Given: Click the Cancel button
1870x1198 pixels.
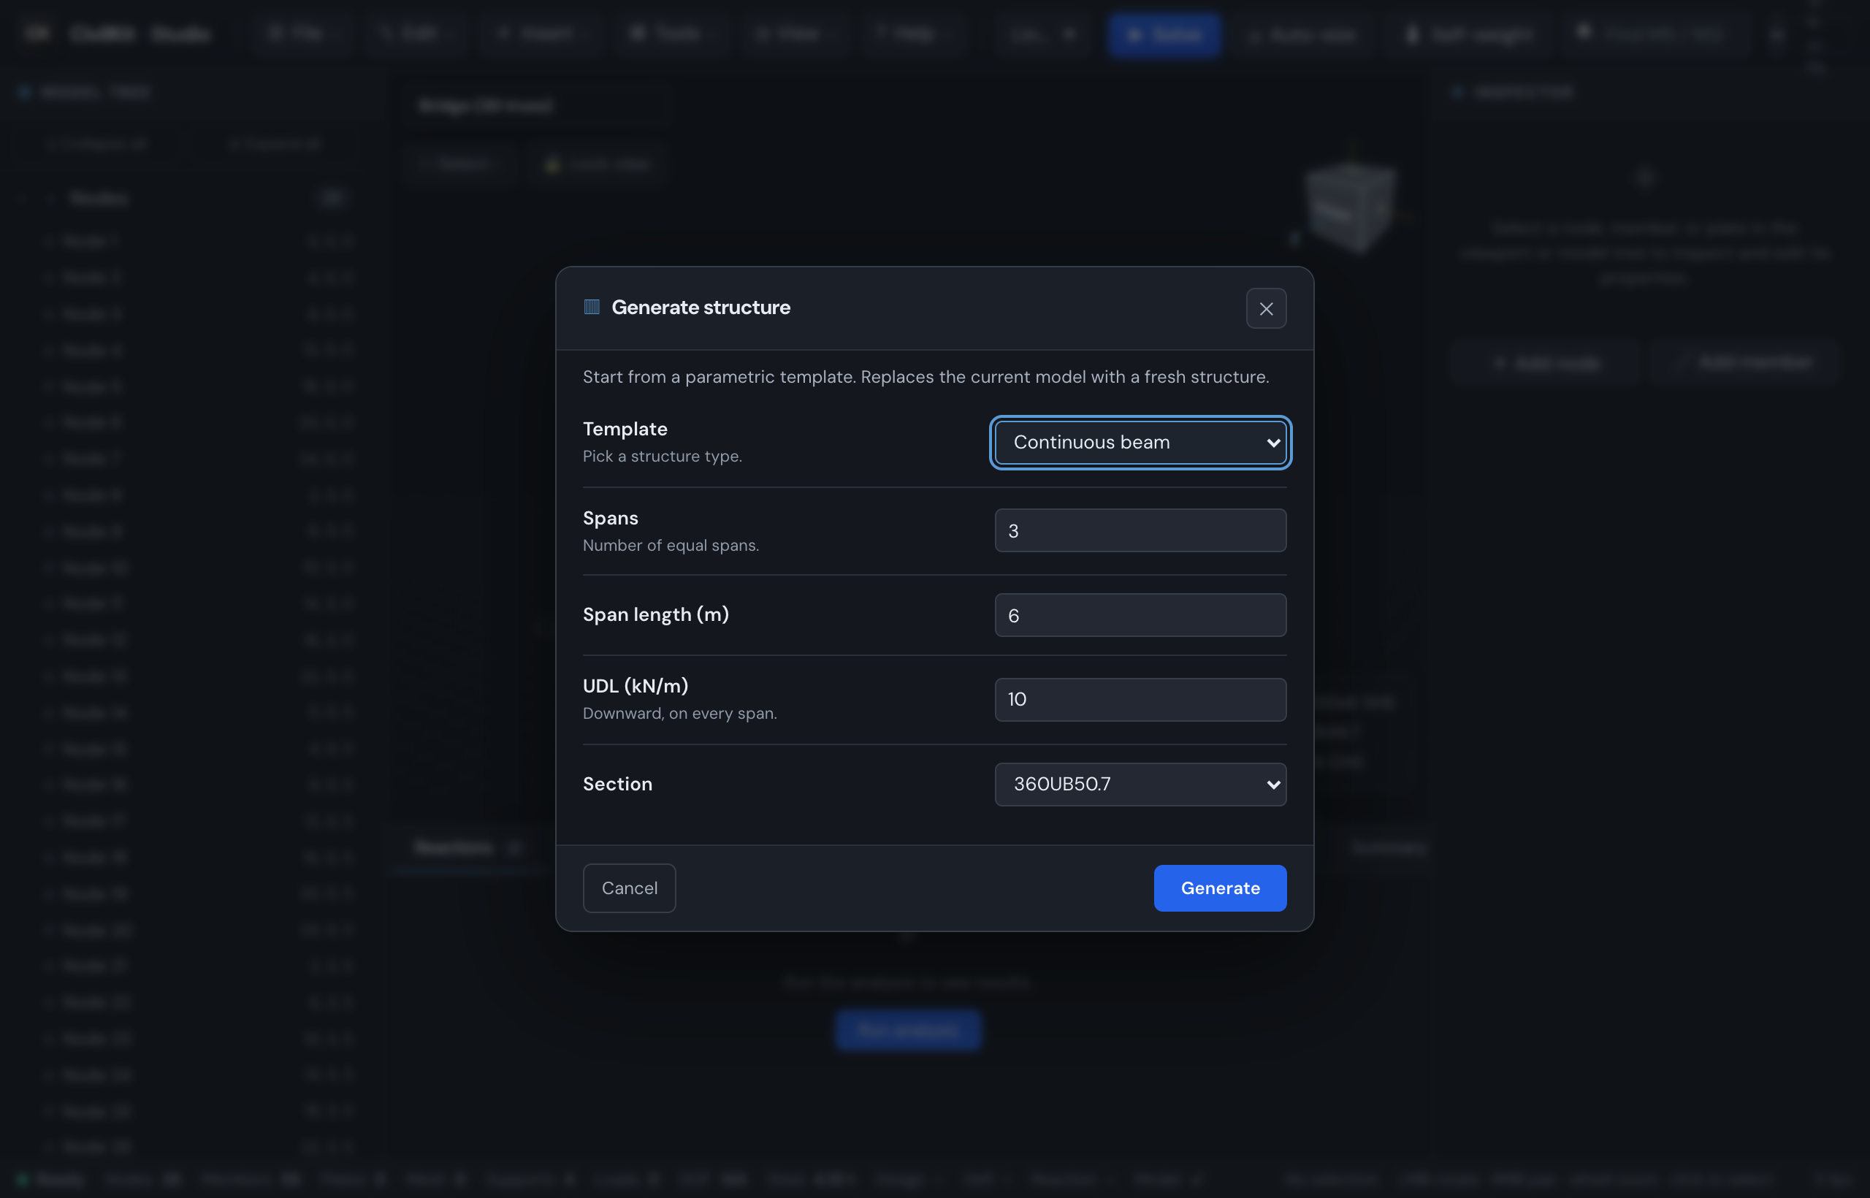Looking at the screenshot, I should (629, 888).
